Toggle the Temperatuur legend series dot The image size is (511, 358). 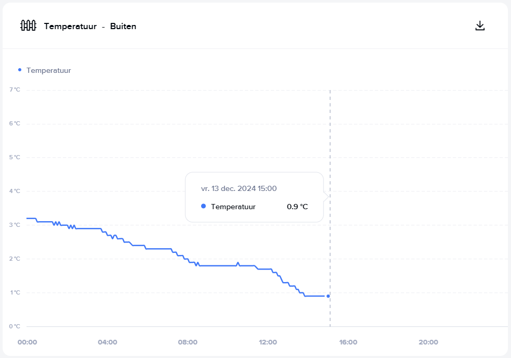click(20, 70)
